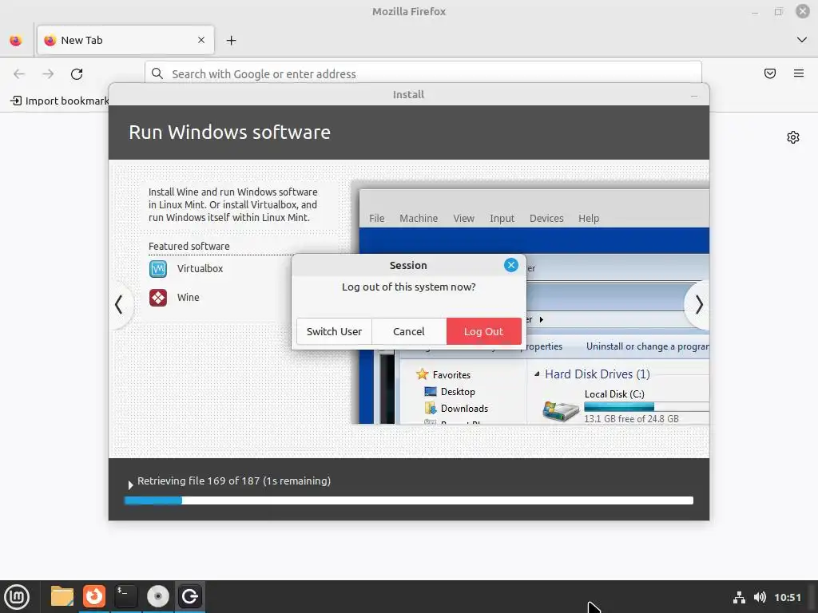Open the Firefox hamburger menu
Image resolution: width=818 pixels, height=613 pixels.
(799, 73)
